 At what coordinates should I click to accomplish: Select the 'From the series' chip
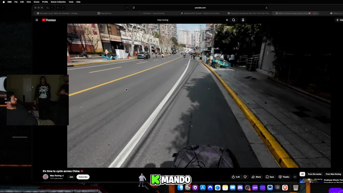click(x=315, y=174)
